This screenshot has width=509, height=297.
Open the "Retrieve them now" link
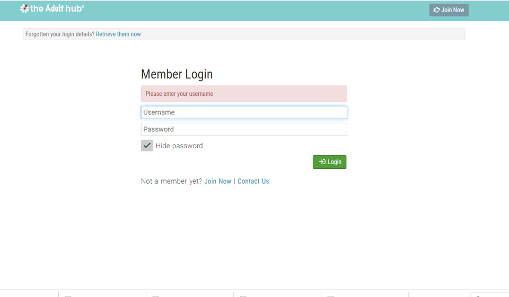(118, 34)
